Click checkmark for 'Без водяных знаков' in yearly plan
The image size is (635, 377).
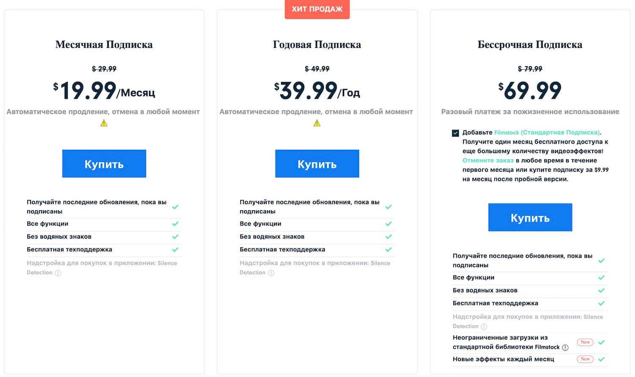point(388,237)
